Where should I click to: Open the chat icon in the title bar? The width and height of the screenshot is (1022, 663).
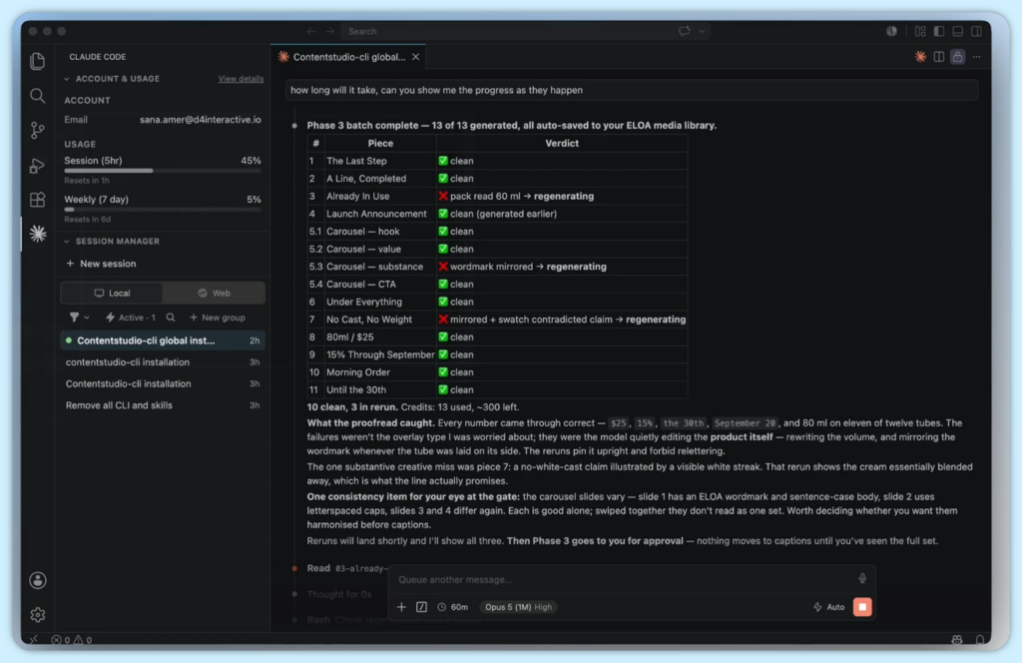click(685, 31)
